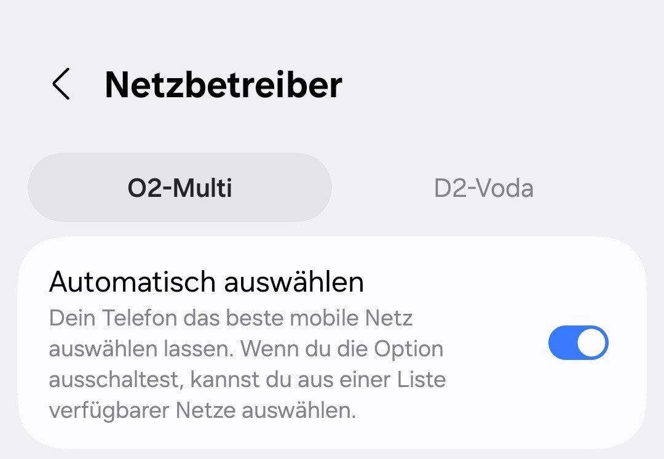Open the D2-Voda SIM network settings
This screenshot has height=459, width=664.
483,188
